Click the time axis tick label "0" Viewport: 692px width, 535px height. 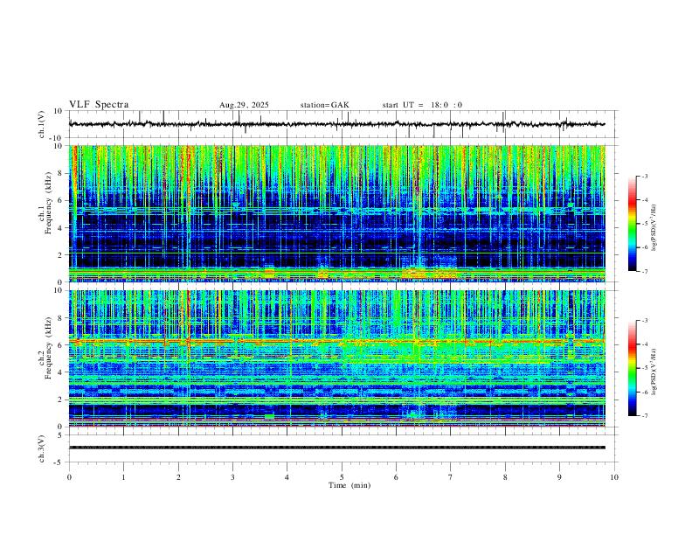click(x=69, y=477)
